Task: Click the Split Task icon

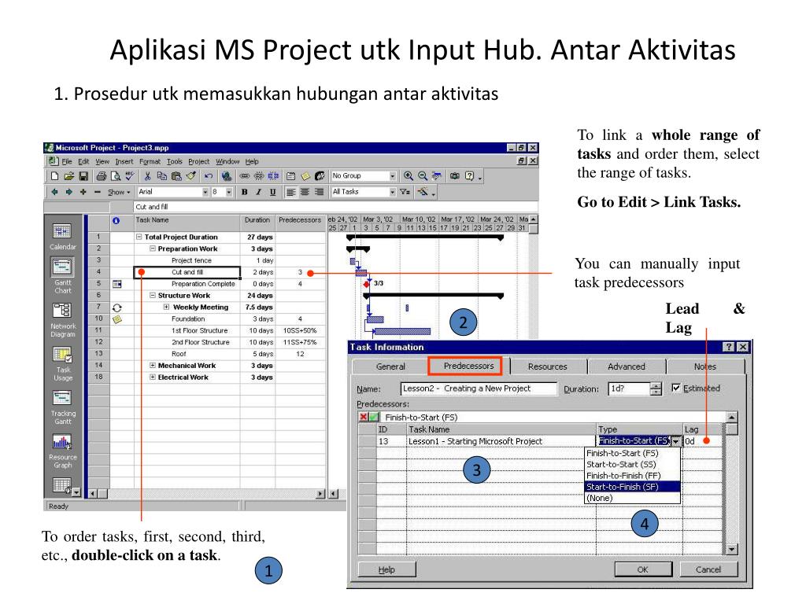Action: pyautogui.click(x=273, y=176)
